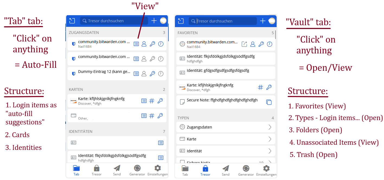This screenshot has width=384, height=180.
Task: Copy TOTP clock of favorite login, right popup
Action: [270, 44]
